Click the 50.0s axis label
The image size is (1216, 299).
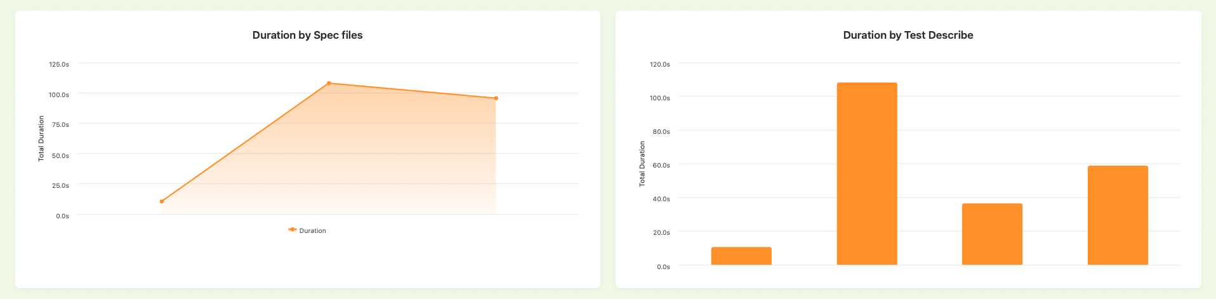click(x=59, y=156)
